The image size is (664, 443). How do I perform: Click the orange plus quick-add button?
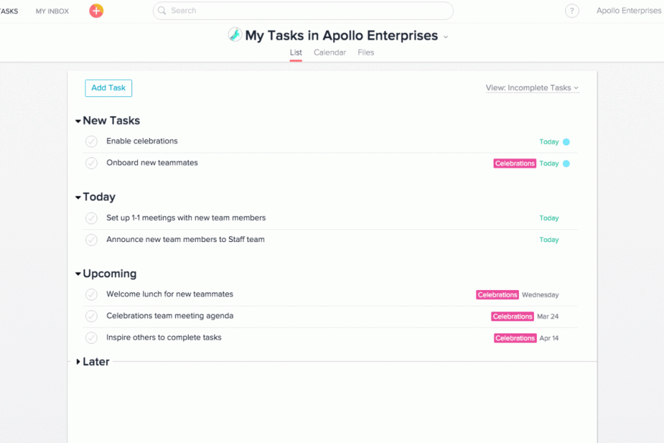point(96,11)
